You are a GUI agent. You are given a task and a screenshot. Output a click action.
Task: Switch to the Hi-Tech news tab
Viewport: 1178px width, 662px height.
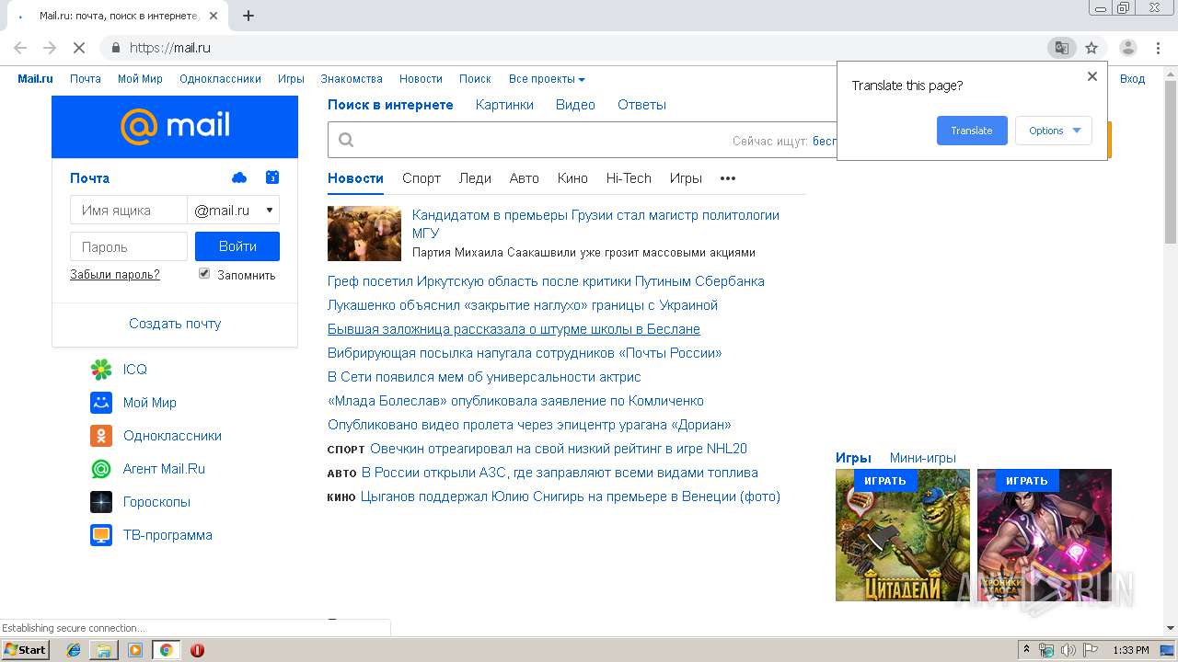[629, 178]
